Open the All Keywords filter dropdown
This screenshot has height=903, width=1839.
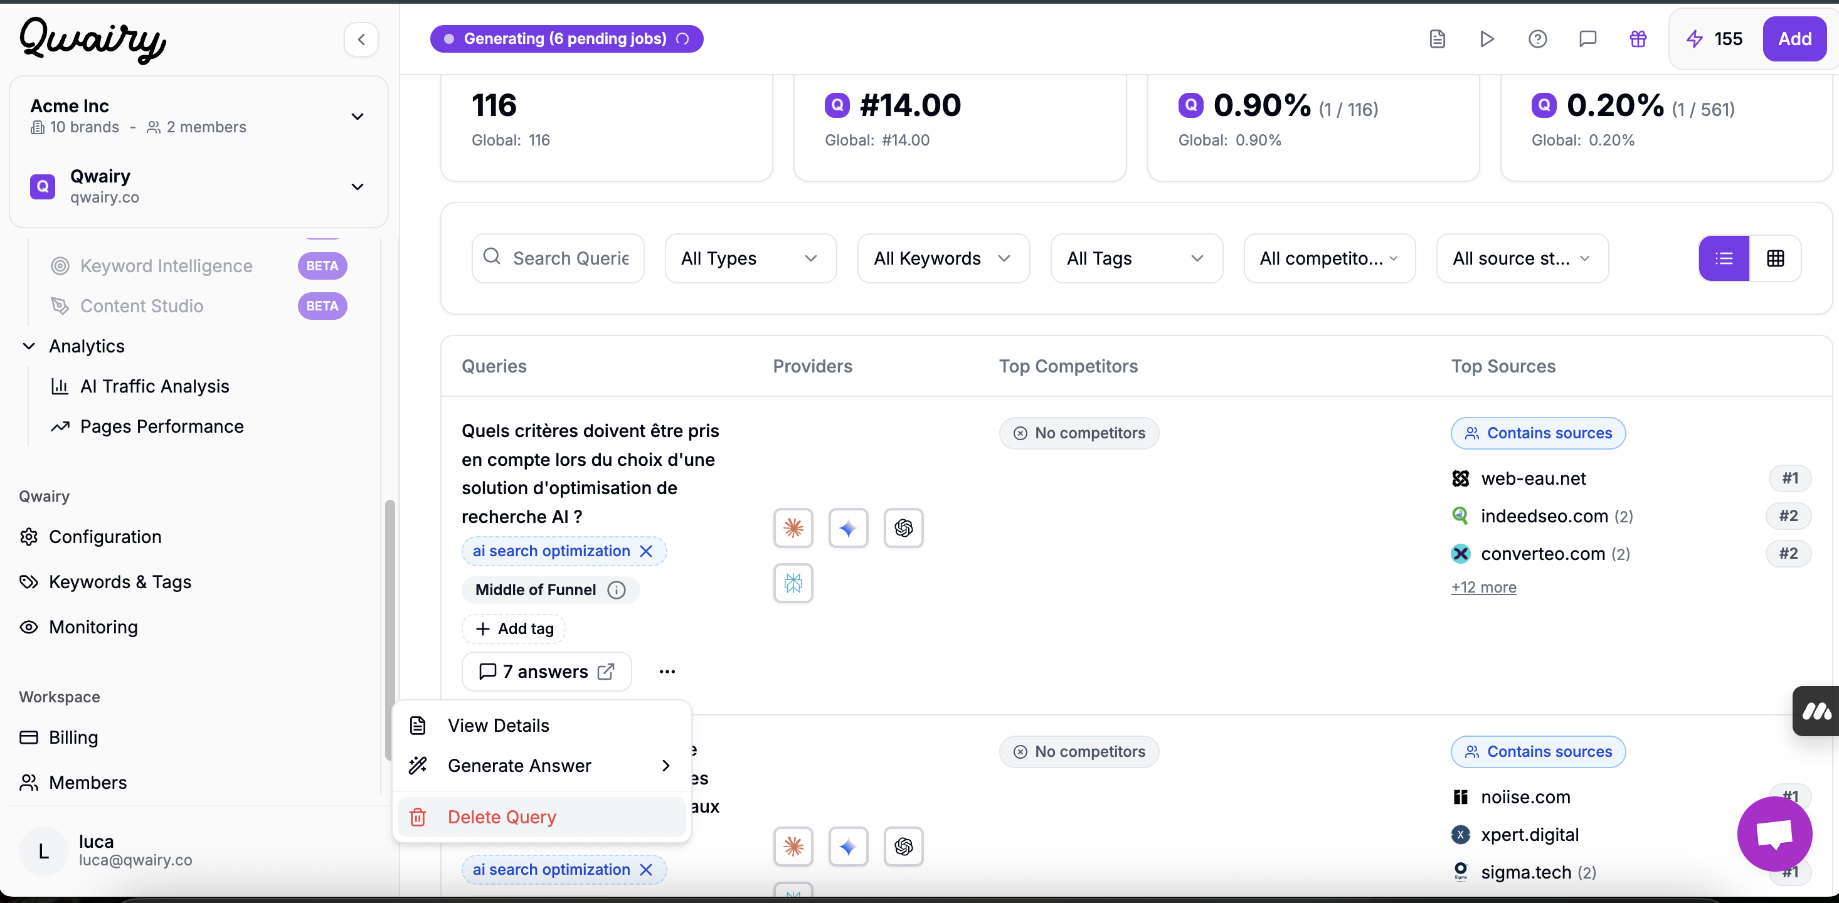(942, 258)
